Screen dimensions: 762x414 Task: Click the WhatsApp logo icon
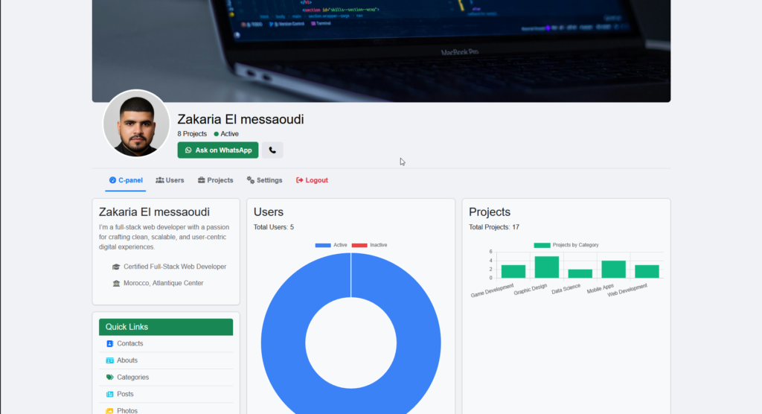point(188,150)
